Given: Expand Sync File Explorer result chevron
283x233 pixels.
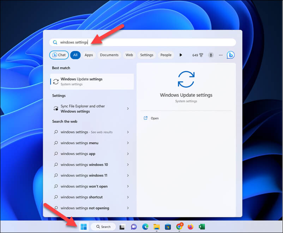Looking at the screenshot, I should pyautogui.click(x=128, y=109).
